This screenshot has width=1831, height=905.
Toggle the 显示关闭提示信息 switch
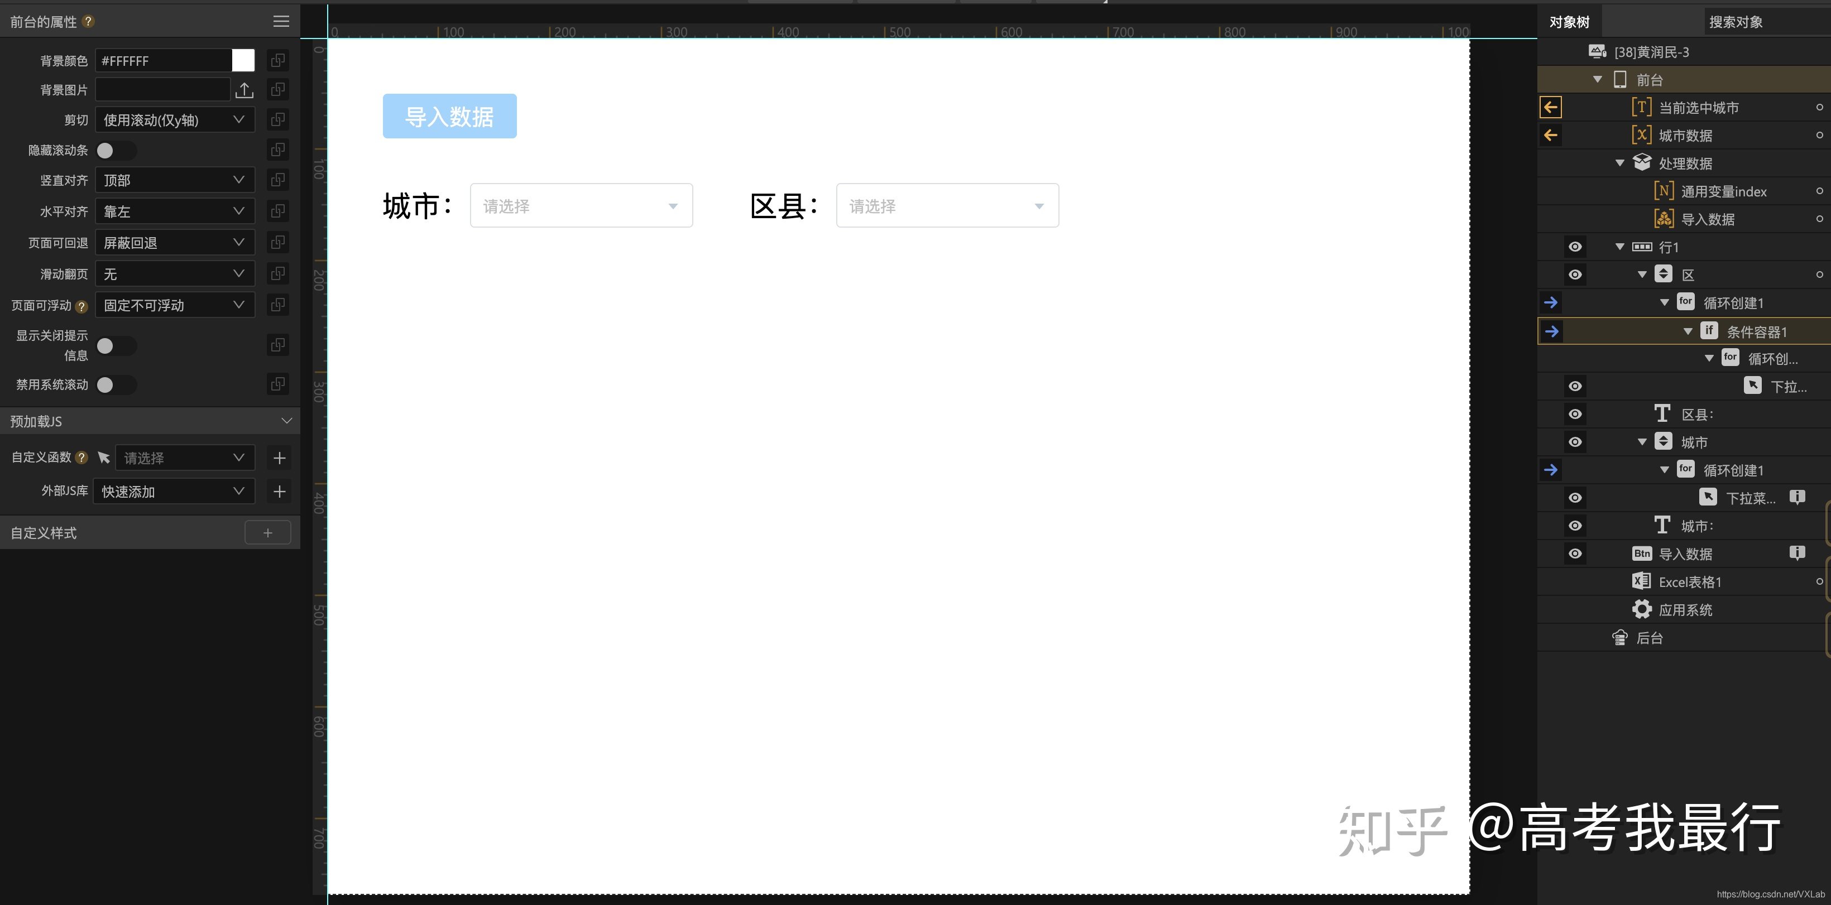pos(115,345)
